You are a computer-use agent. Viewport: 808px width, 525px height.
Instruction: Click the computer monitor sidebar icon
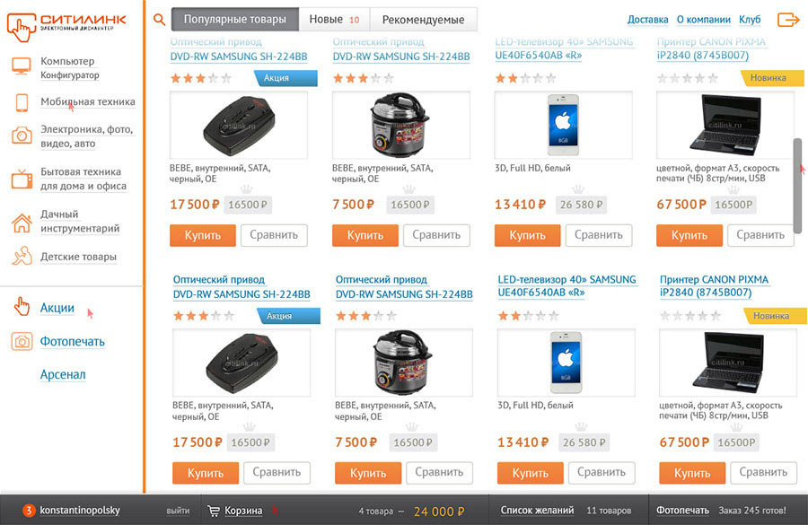[22, 67]
